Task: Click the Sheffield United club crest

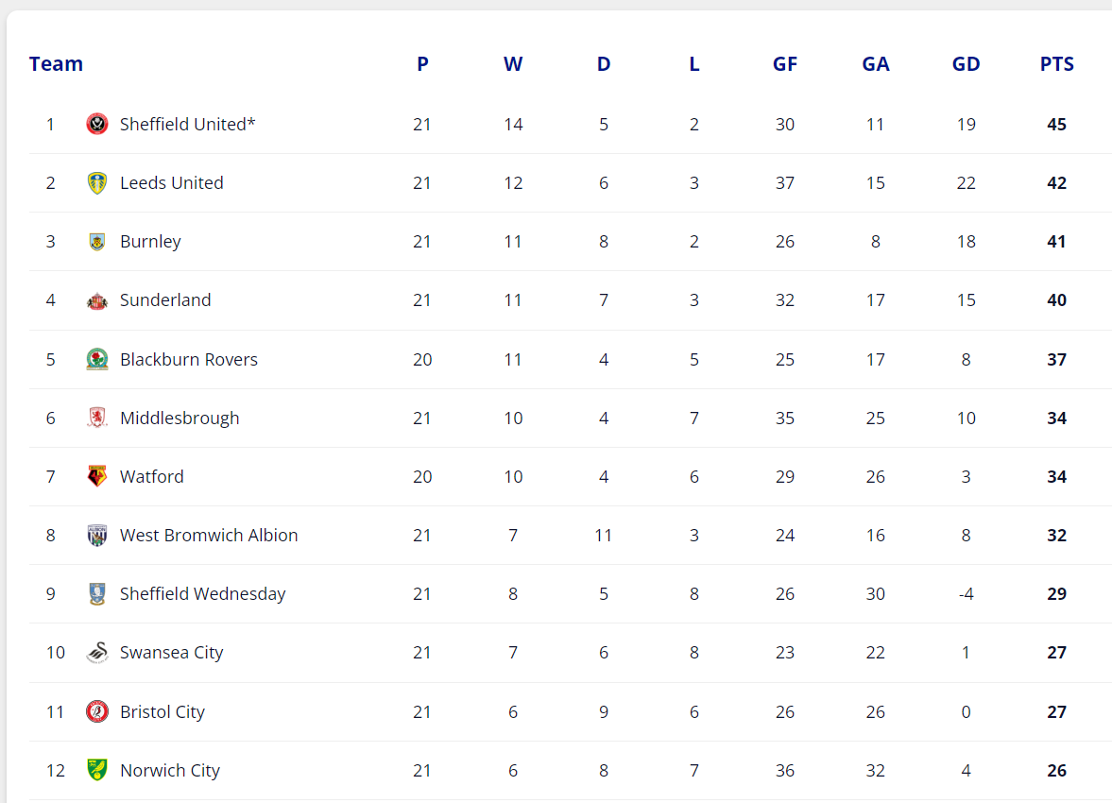Action: pos(97,124)
